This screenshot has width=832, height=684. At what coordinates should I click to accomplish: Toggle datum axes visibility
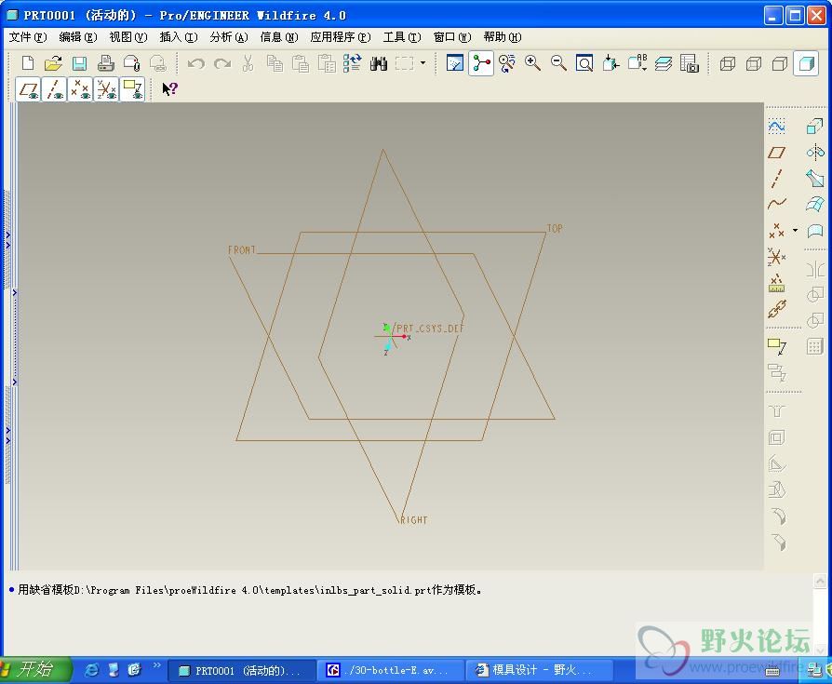click(54, 89)
